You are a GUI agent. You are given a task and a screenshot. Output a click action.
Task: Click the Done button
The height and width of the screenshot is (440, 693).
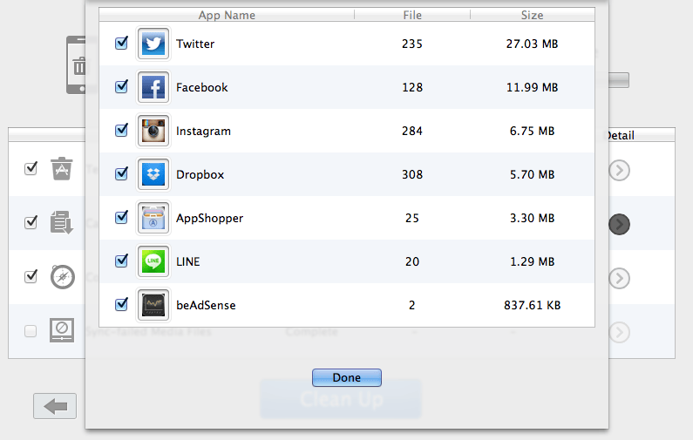(347, 378)
